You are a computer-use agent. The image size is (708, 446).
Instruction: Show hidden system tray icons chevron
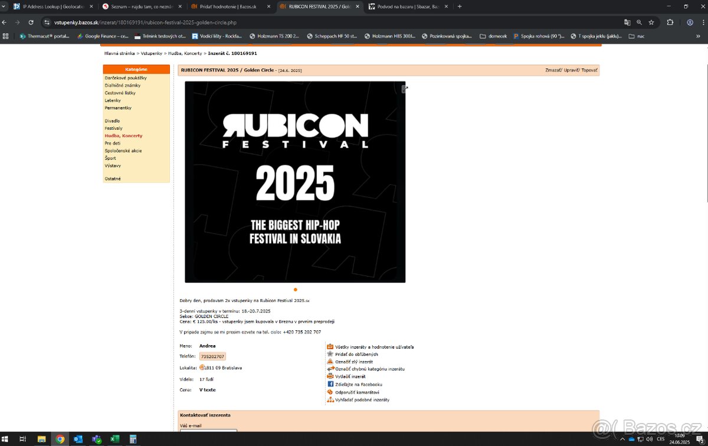click(622, 439)
